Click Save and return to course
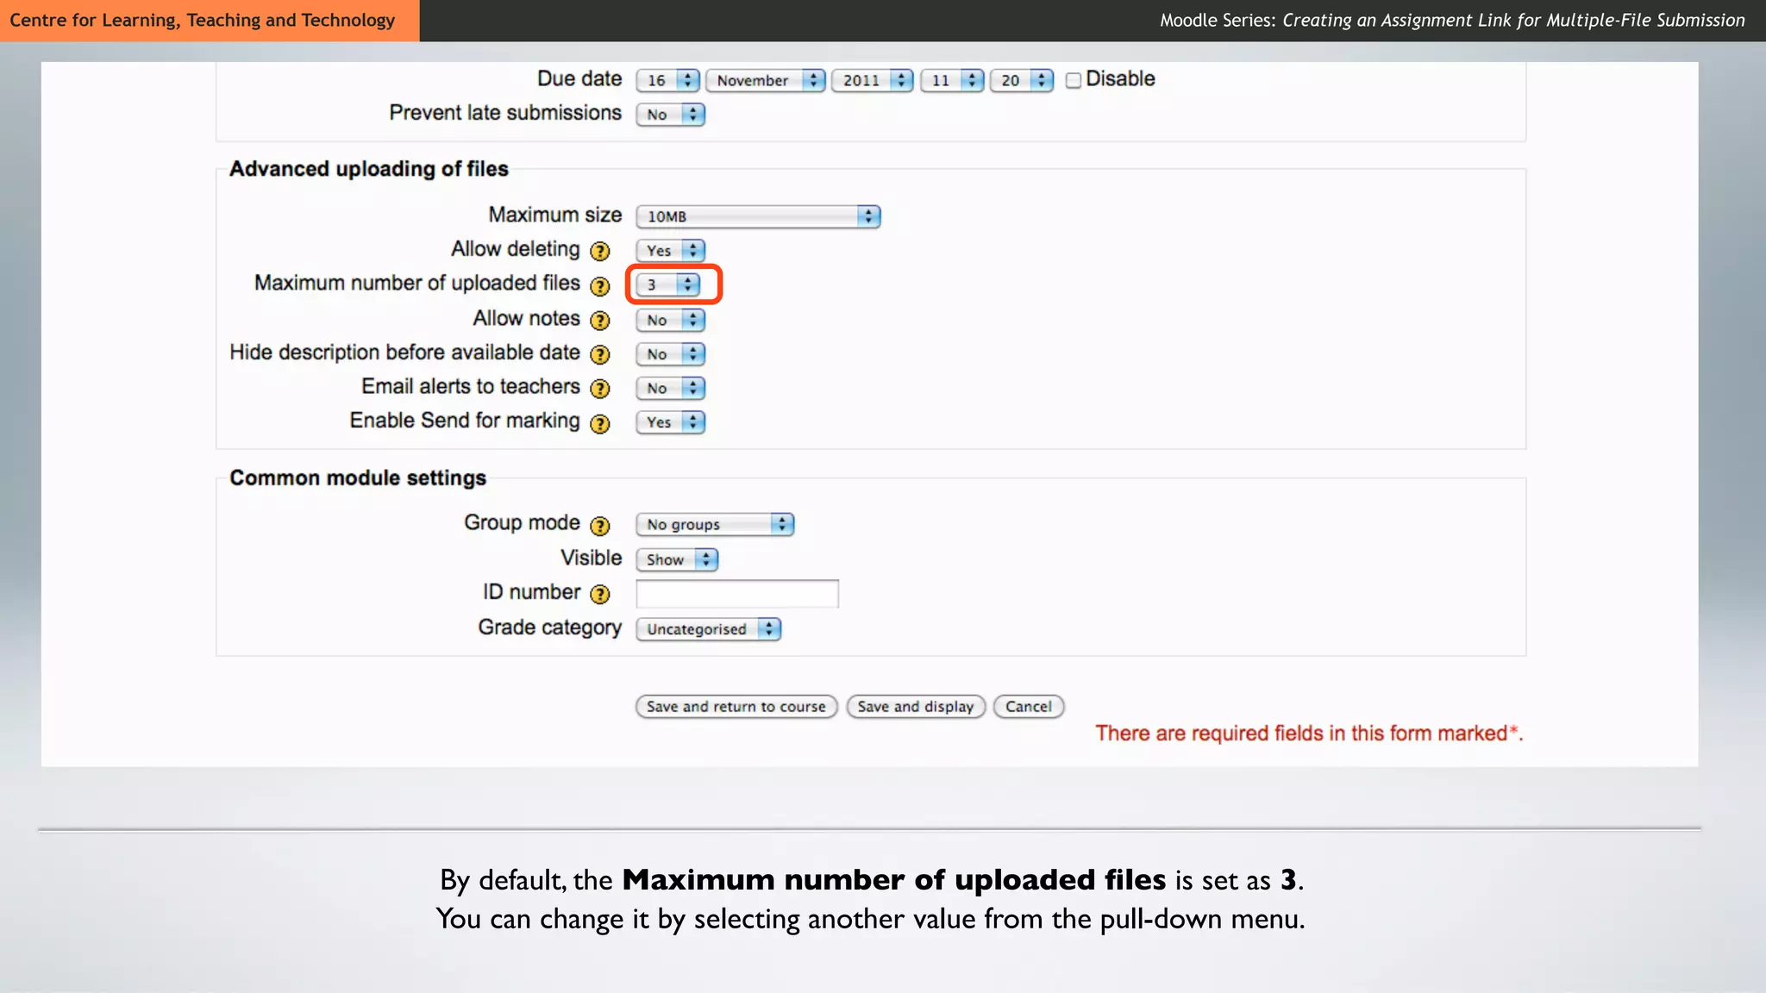The height and width of the screenshot is (993, 1766). (736, 707)
